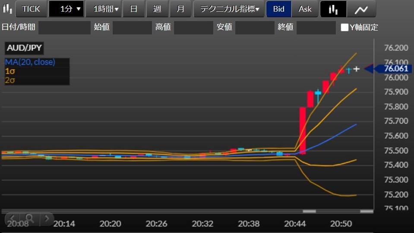Click the 20:50 time axis label
Screen dimensions: 414x233
click(x=341, y=224)
